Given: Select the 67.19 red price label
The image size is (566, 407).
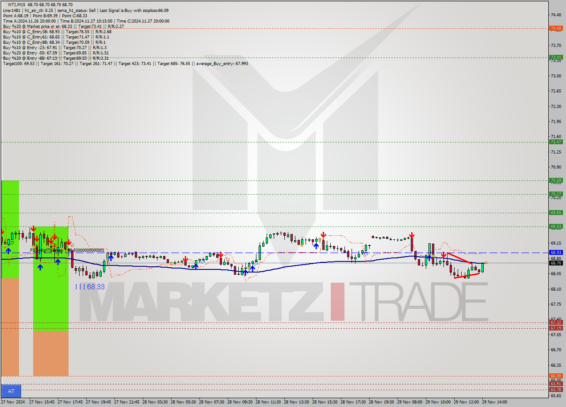Looking at the screenshot, I should point(556,328).
